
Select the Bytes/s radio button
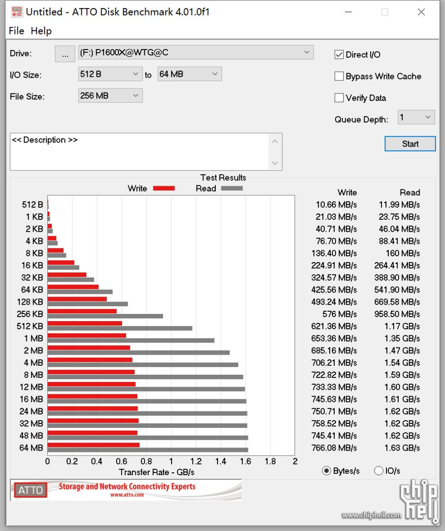(x=326, y=471)
